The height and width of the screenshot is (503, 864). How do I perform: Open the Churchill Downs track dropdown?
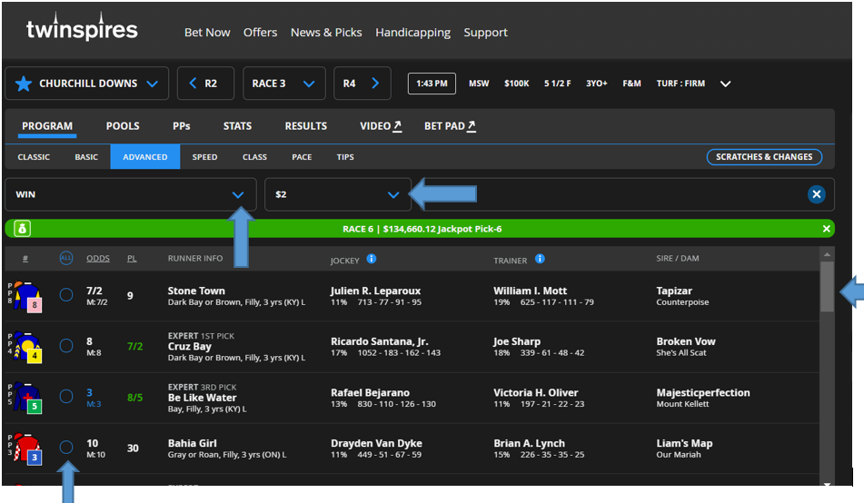click(x=87, y=84)
